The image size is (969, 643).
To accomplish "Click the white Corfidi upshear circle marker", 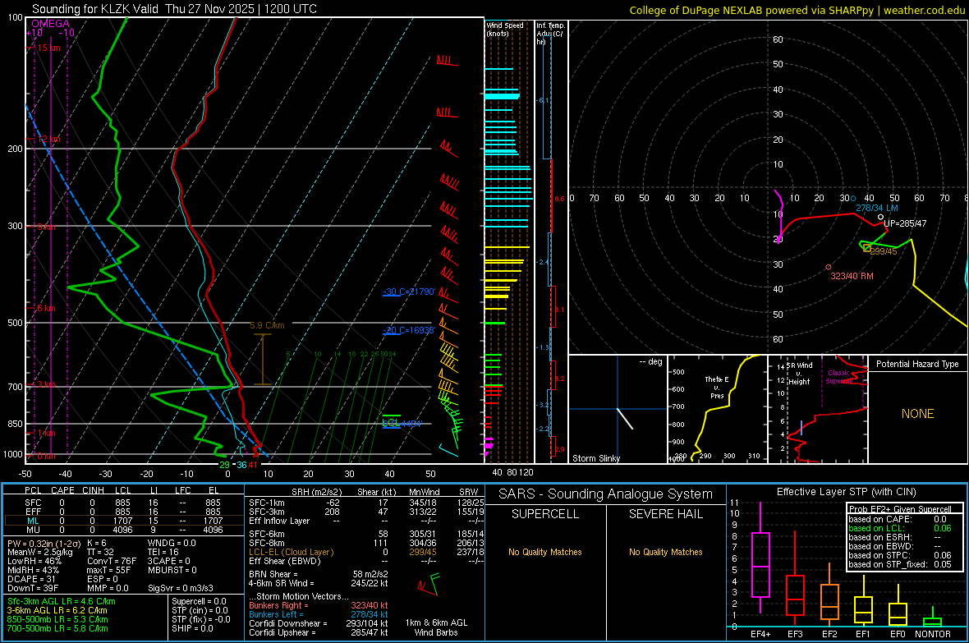I will [880, 217].
